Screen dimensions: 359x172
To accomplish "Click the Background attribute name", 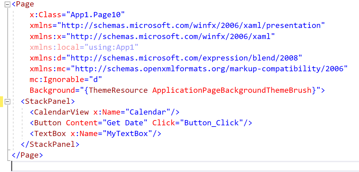I will [52, 90].
